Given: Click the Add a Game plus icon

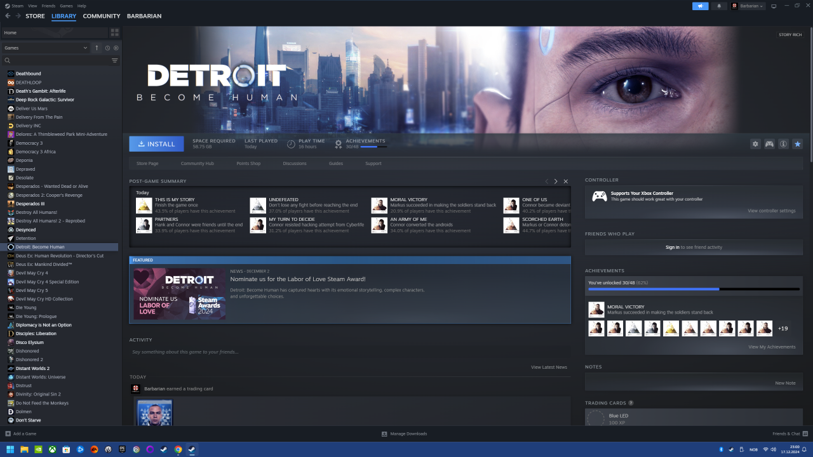Looking at the screenshot, I should click(8, 434).
